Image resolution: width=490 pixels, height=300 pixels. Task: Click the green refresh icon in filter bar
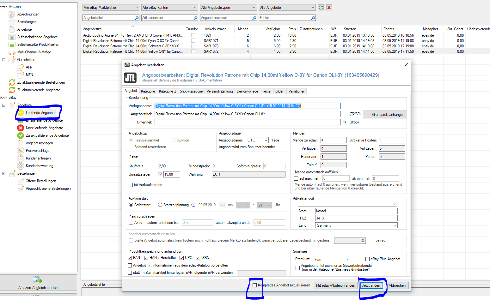coord(321,8)
